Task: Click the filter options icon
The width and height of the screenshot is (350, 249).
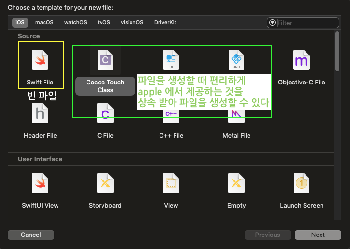Action: tap(272, 23)
